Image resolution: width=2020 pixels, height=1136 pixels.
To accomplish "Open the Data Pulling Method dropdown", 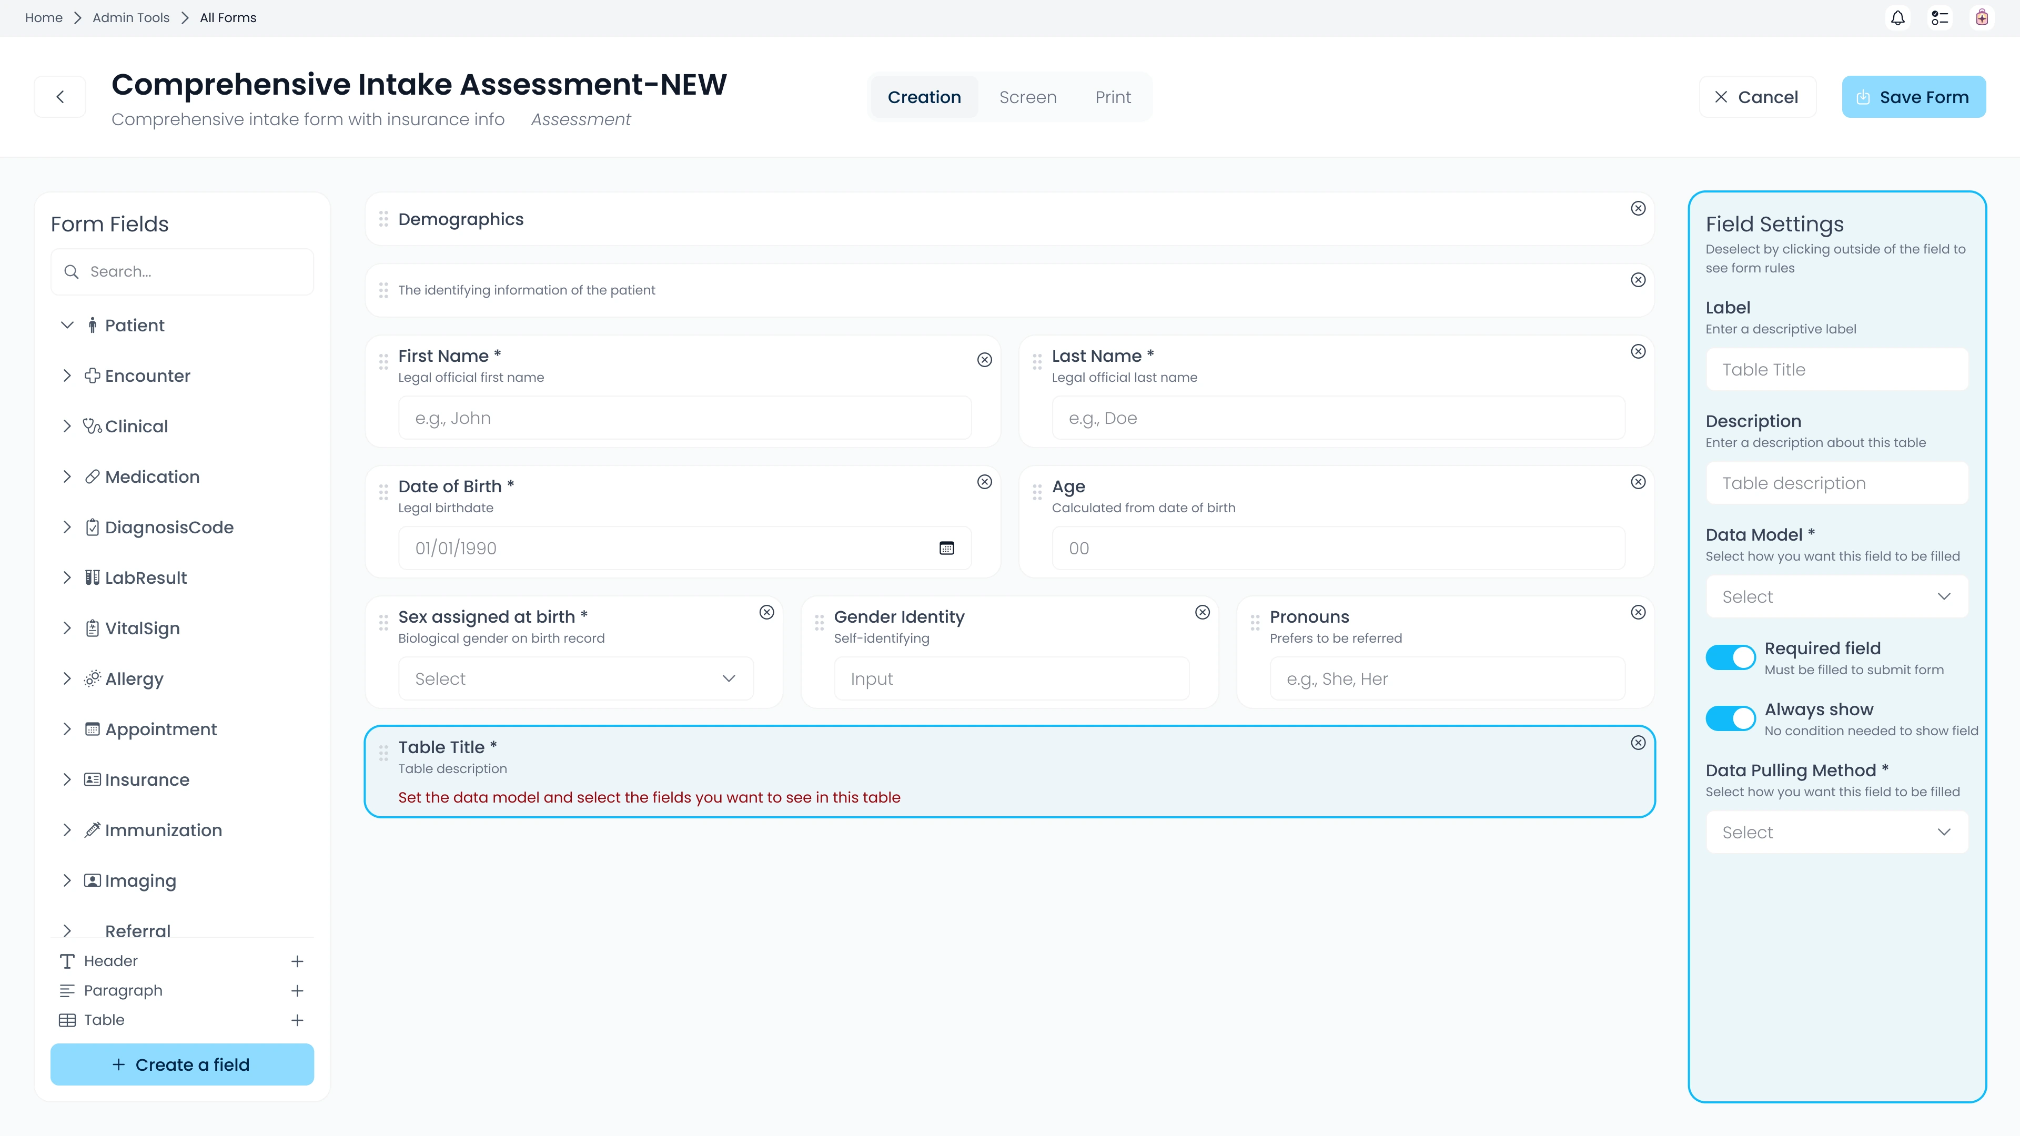I will (x=1837, y=833).
